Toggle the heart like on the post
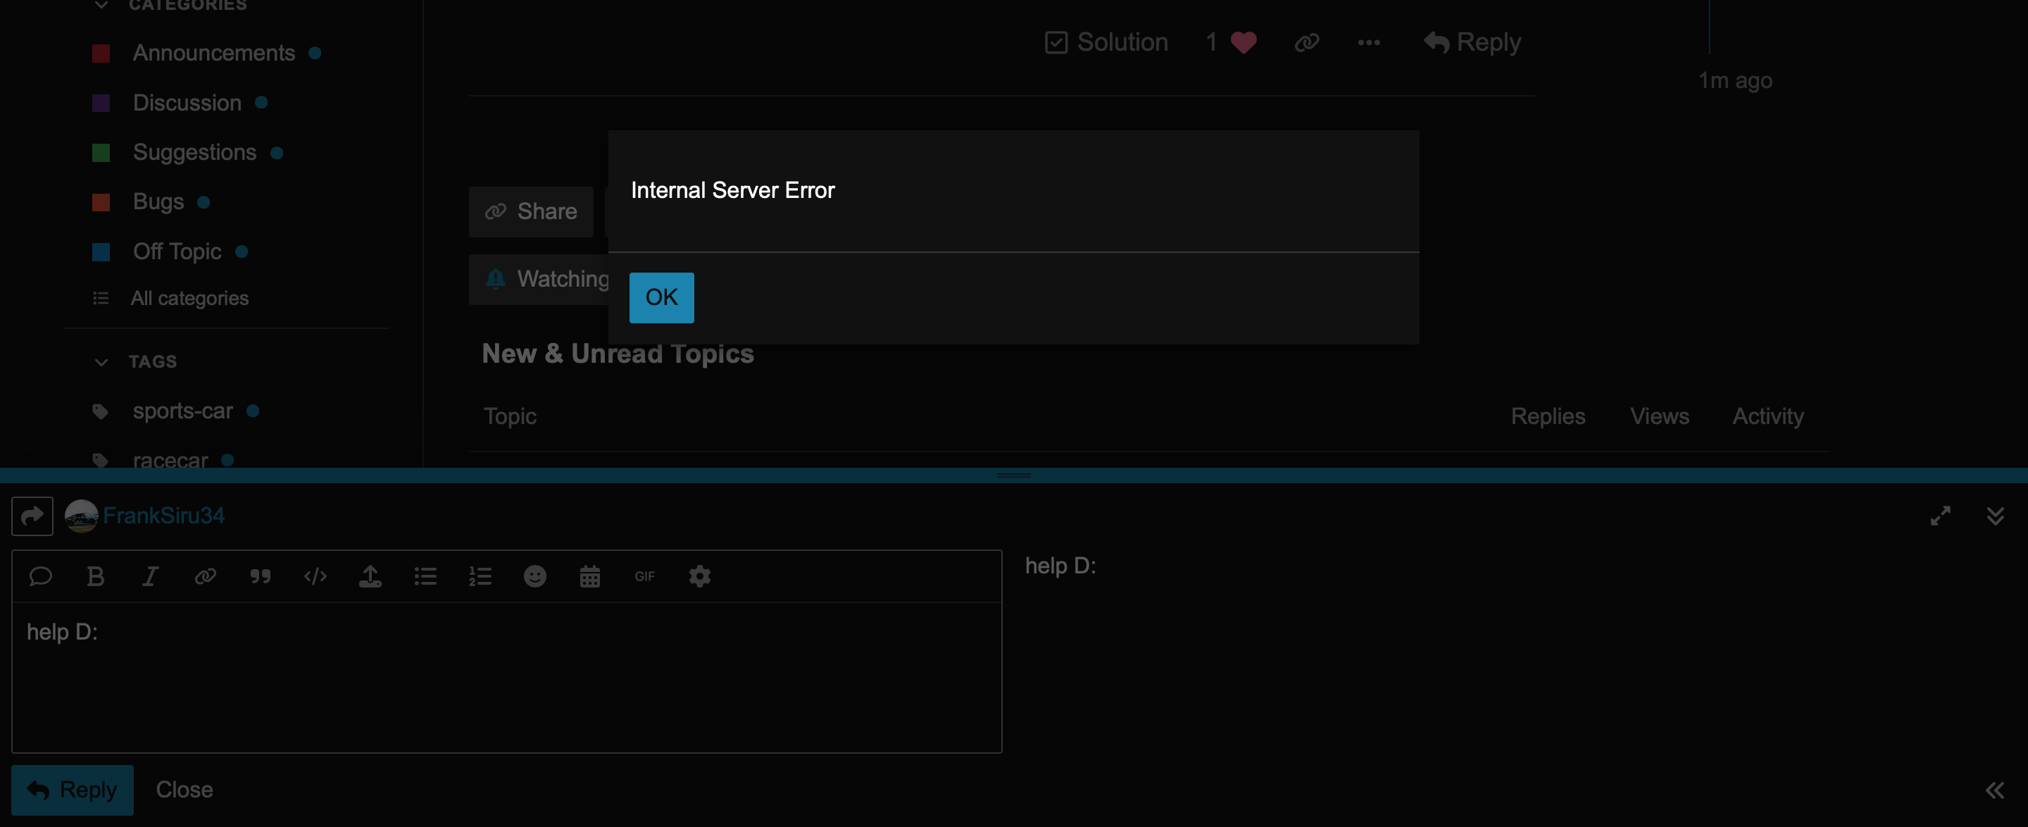 point(1243,42)
